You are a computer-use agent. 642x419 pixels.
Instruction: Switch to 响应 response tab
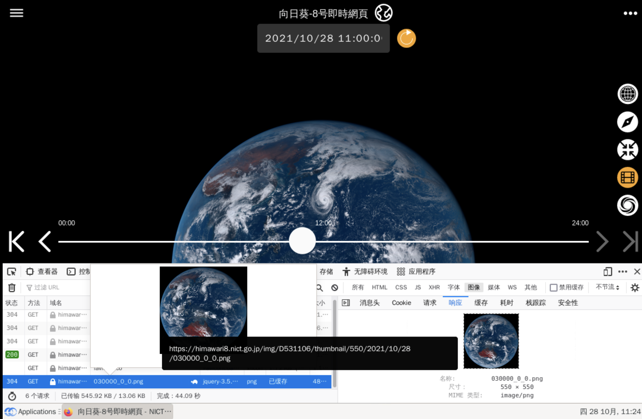point(455,303)
